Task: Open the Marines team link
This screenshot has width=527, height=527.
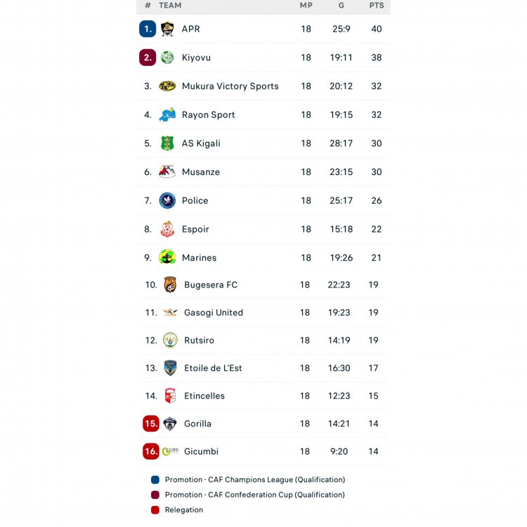Action: point(199,258)
